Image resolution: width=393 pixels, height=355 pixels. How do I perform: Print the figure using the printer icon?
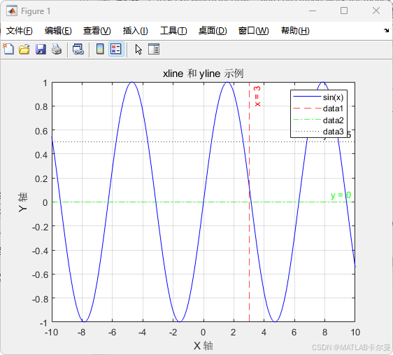57,49
